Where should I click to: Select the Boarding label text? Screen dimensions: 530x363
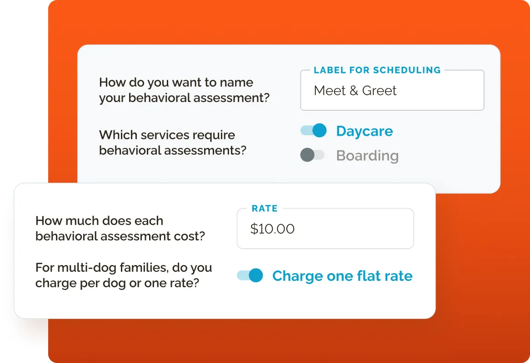click(367, 155)
